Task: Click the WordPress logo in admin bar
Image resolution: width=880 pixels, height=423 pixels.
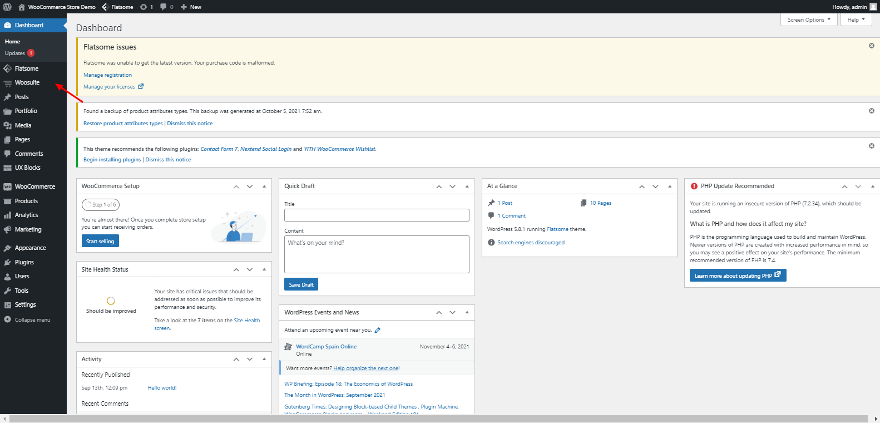Action: [7, 7]
